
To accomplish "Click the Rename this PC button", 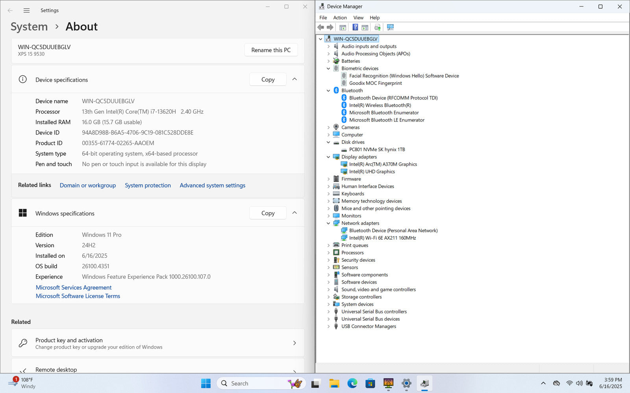I will (x=271, y=50).
